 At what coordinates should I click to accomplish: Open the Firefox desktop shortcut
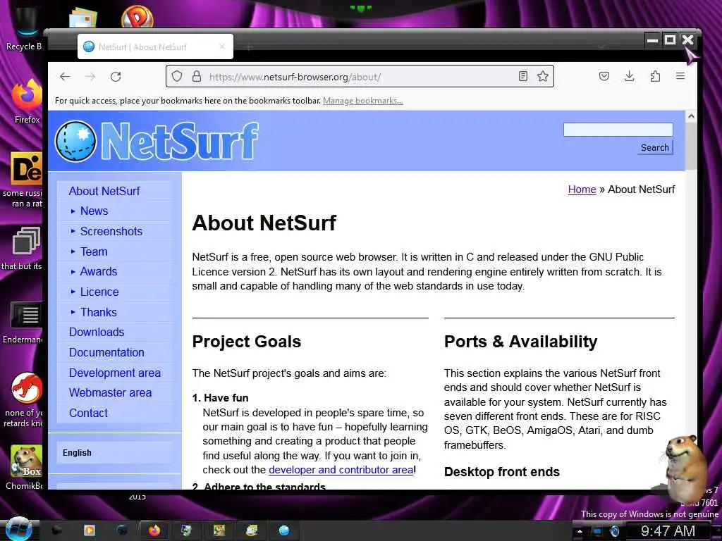26,101
